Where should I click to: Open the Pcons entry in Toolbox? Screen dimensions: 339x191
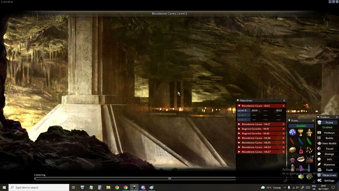pyautogui.click(x=327, y=123)
